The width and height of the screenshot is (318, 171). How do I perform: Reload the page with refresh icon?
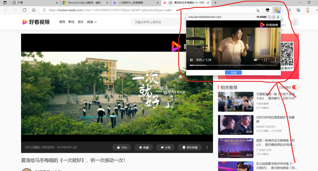24,10
